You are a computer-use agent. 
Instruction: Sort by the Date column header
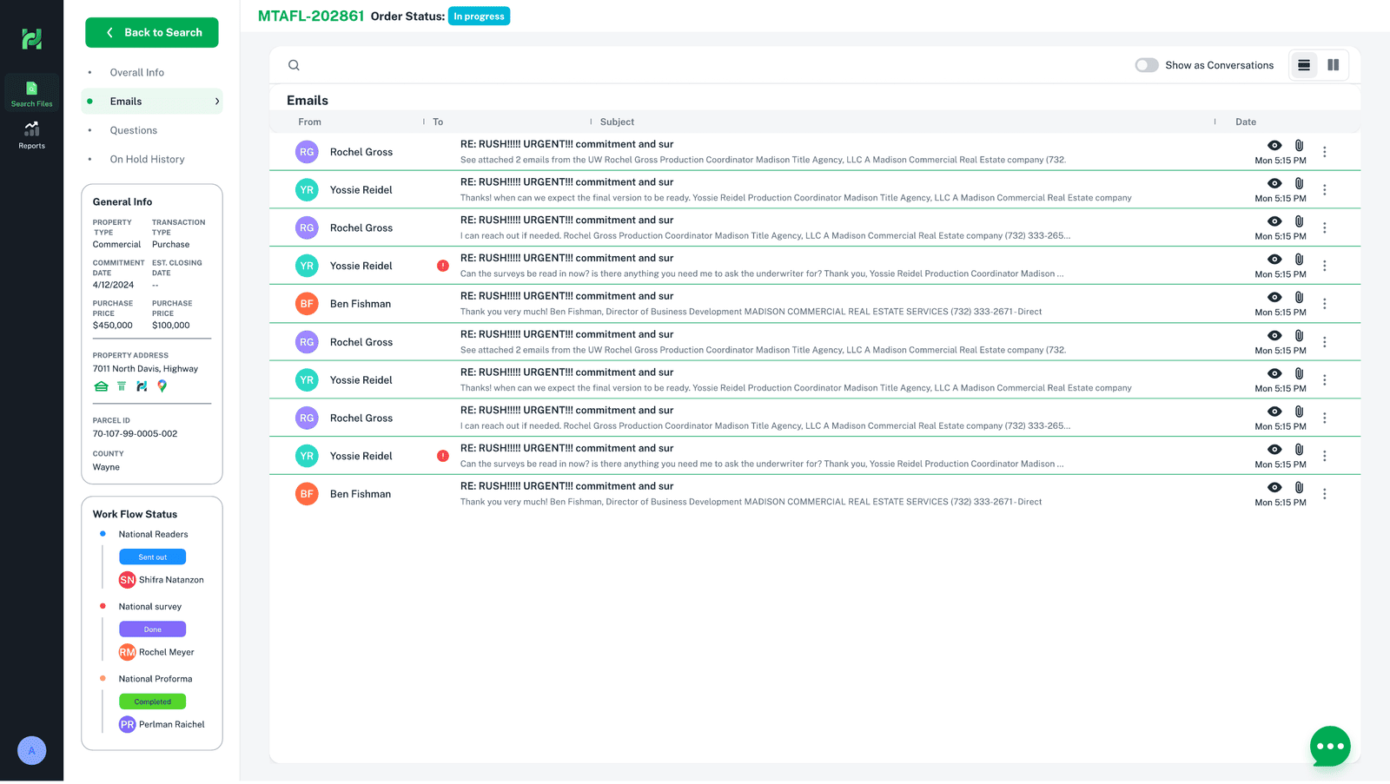(1245, 122)
